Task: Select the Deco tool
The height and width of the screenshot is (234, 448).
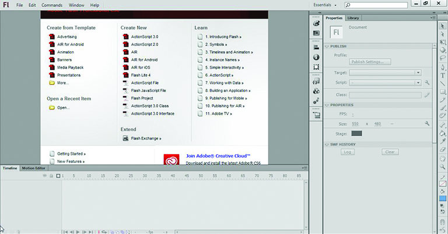Action: [443, 115]
